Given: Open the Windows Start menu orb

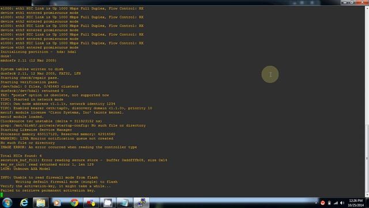Looking at the screenshot, I should pyautogui.click(x=7, y=203).
